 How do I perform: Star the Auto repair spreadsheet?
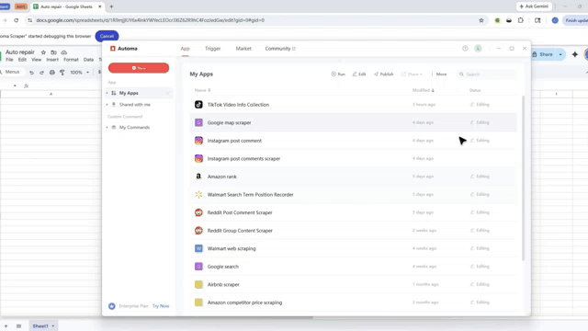pyautogui.click(x=43, y=52)
